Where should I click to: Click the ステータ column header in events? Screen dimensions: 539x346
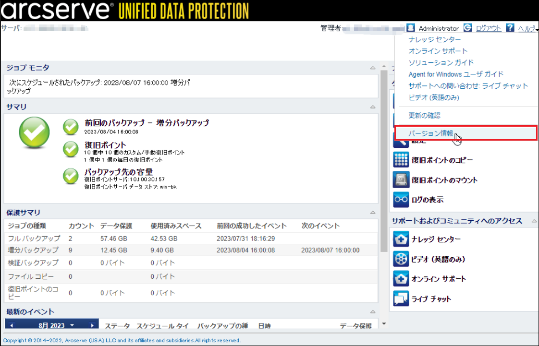point(117,326)
